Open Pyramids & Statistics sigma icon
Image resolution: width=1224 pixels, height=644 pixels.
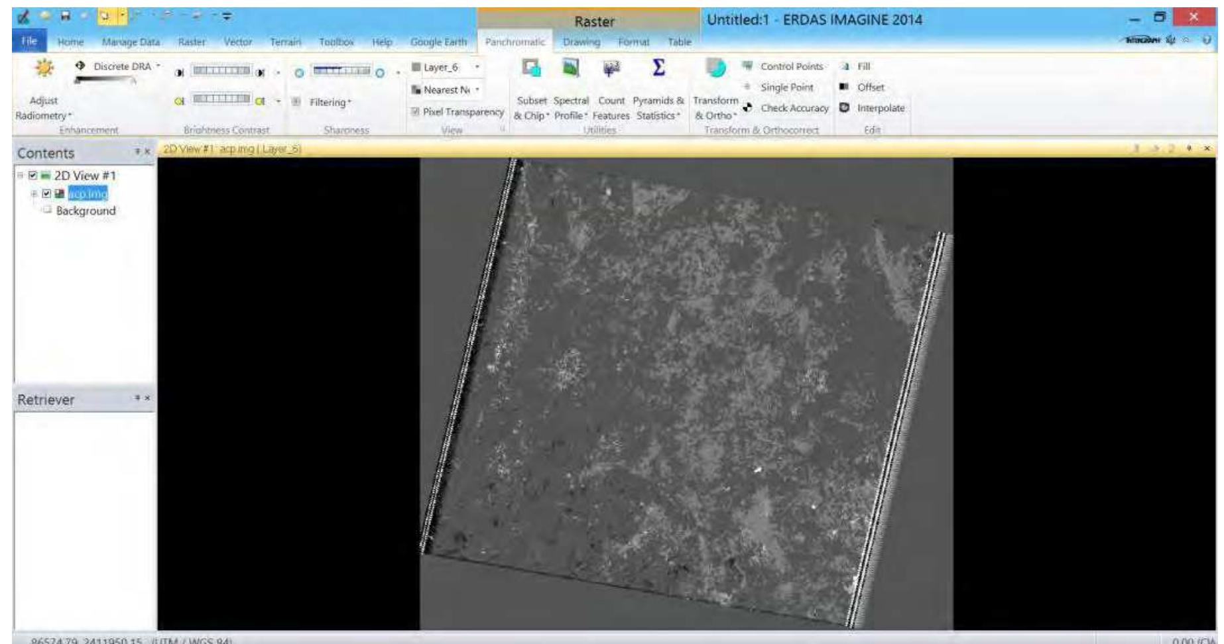click(x=658, y=68)
